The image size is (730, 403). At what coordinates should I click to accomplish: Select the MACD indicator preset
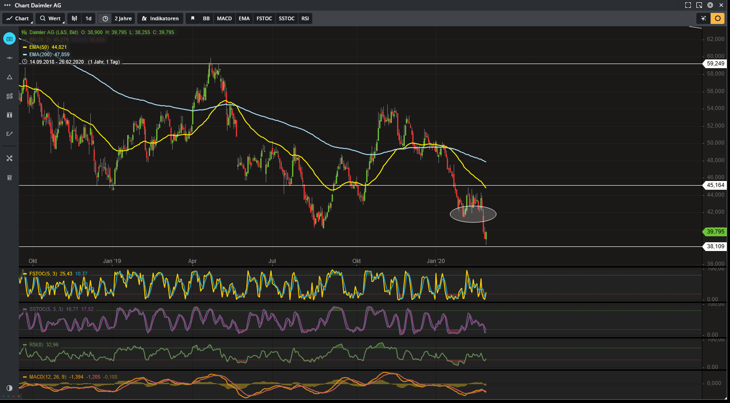click(224, 18)
